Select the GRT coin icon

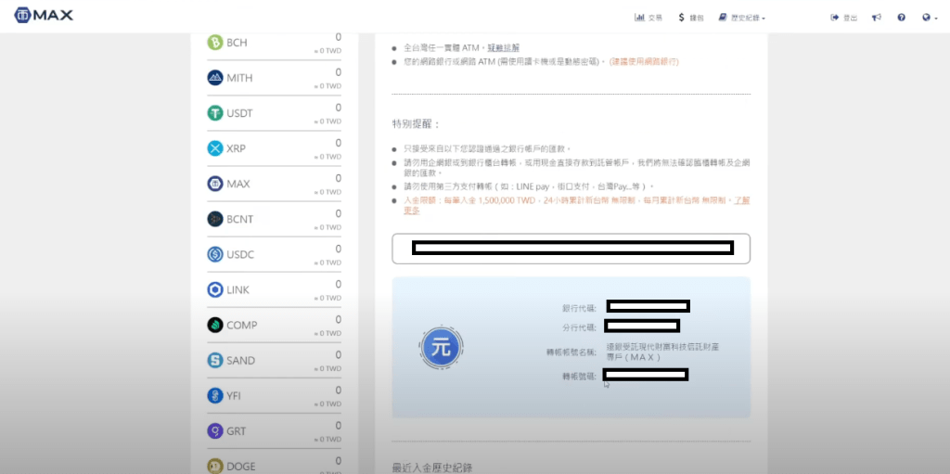coord(215,431)
